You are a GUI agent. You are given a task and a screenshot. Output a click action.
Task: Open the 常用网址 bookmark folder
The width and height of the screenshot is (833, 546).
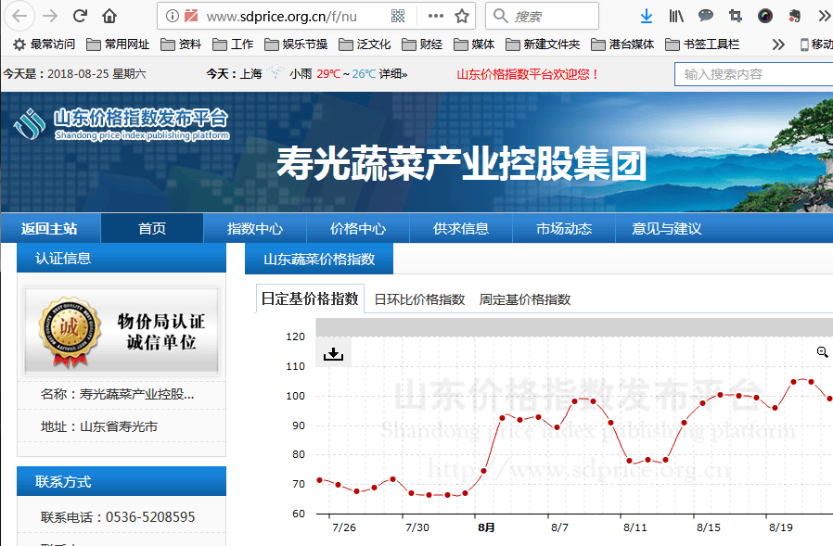point(118,44)
